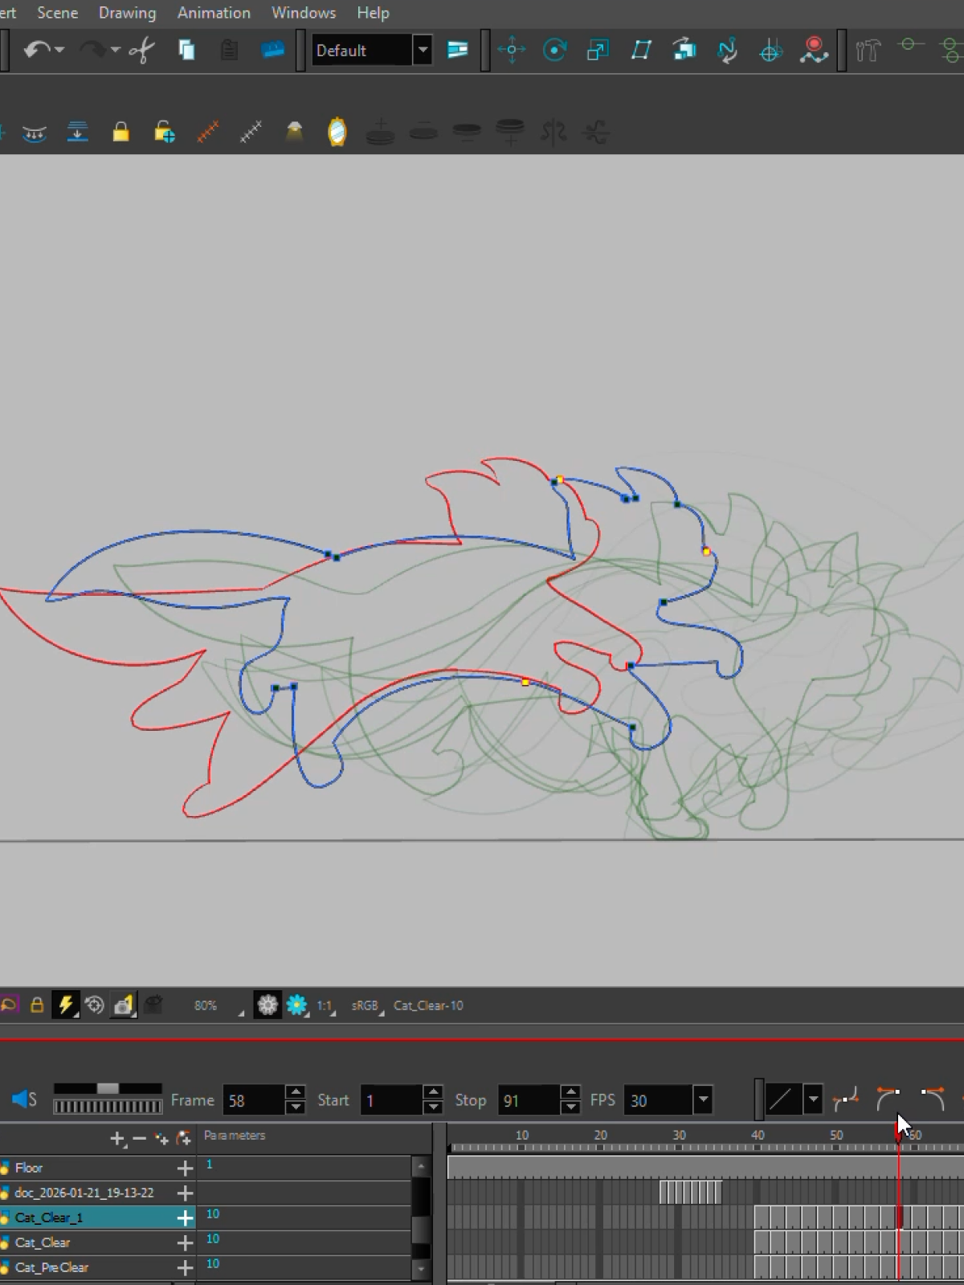Select the Translate tool icon
The image size is (964, 1285).
[x=511, y=51]
